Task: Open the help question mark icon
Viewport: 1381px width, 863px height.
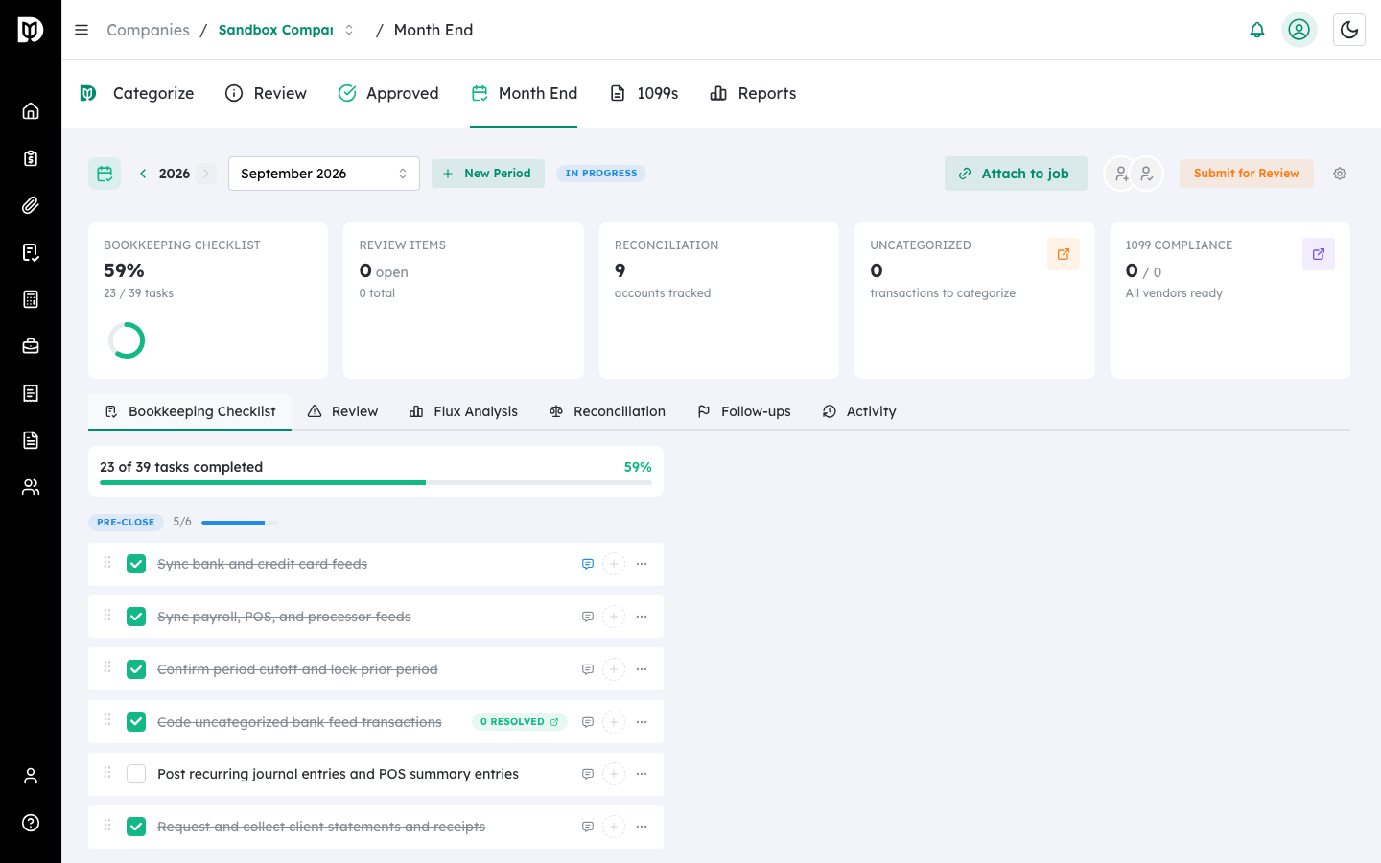Action: tap(31, 823)
